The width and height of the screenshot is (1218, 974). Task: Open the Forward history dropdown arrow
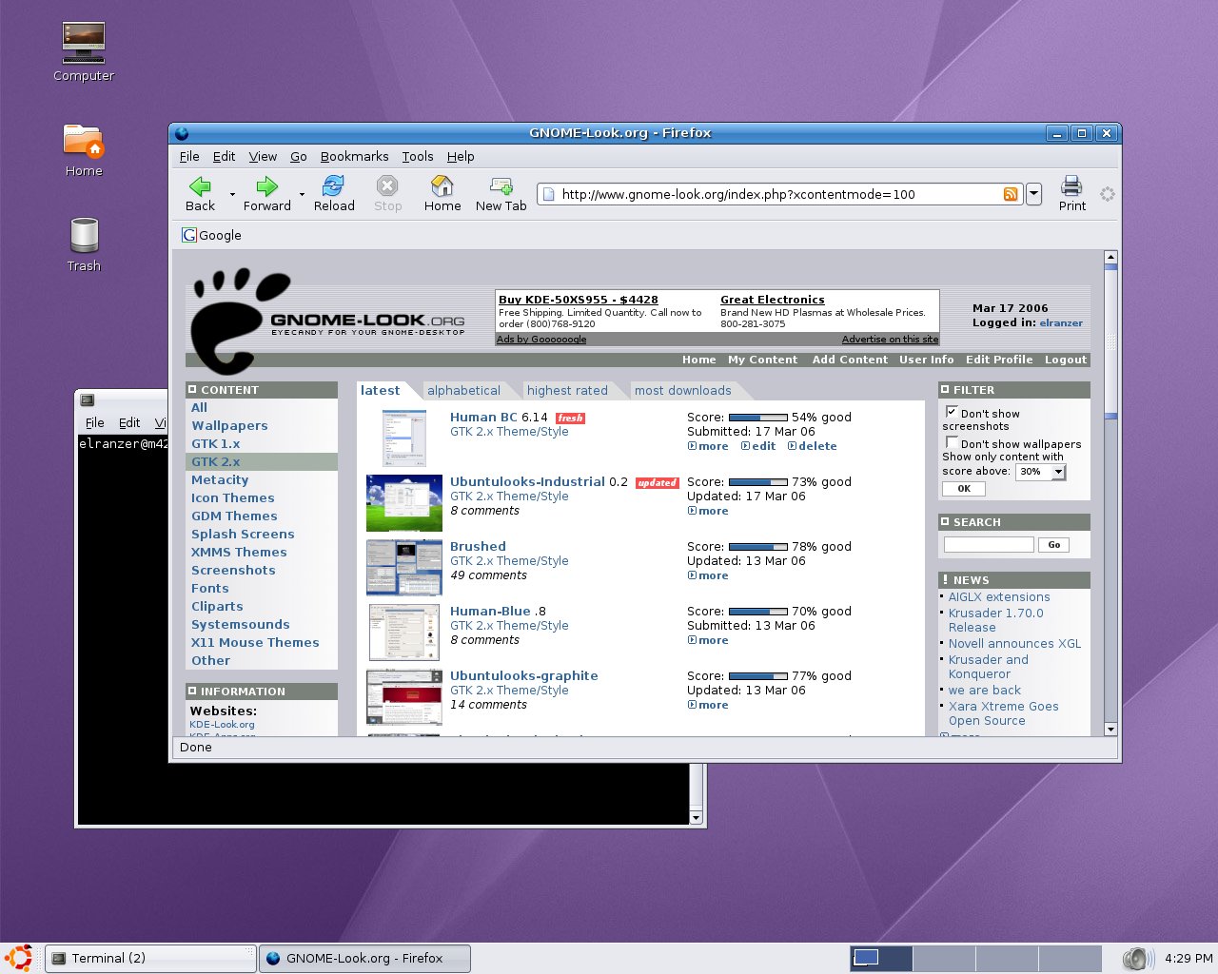tap(302, 194)
